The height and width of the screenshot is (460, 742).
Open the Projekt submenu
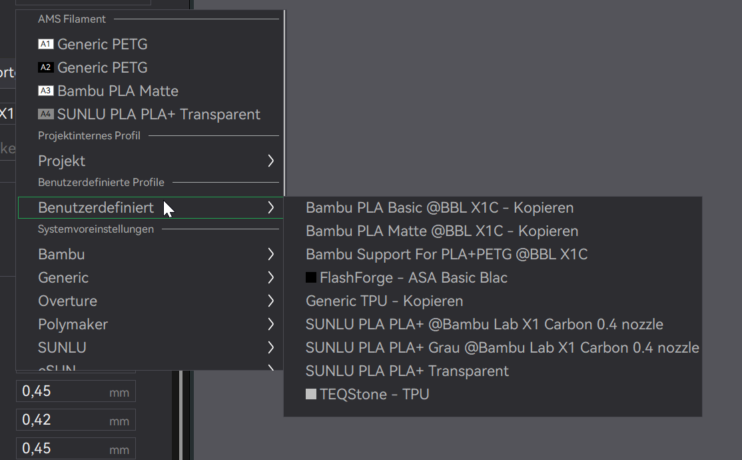[151, 161]
